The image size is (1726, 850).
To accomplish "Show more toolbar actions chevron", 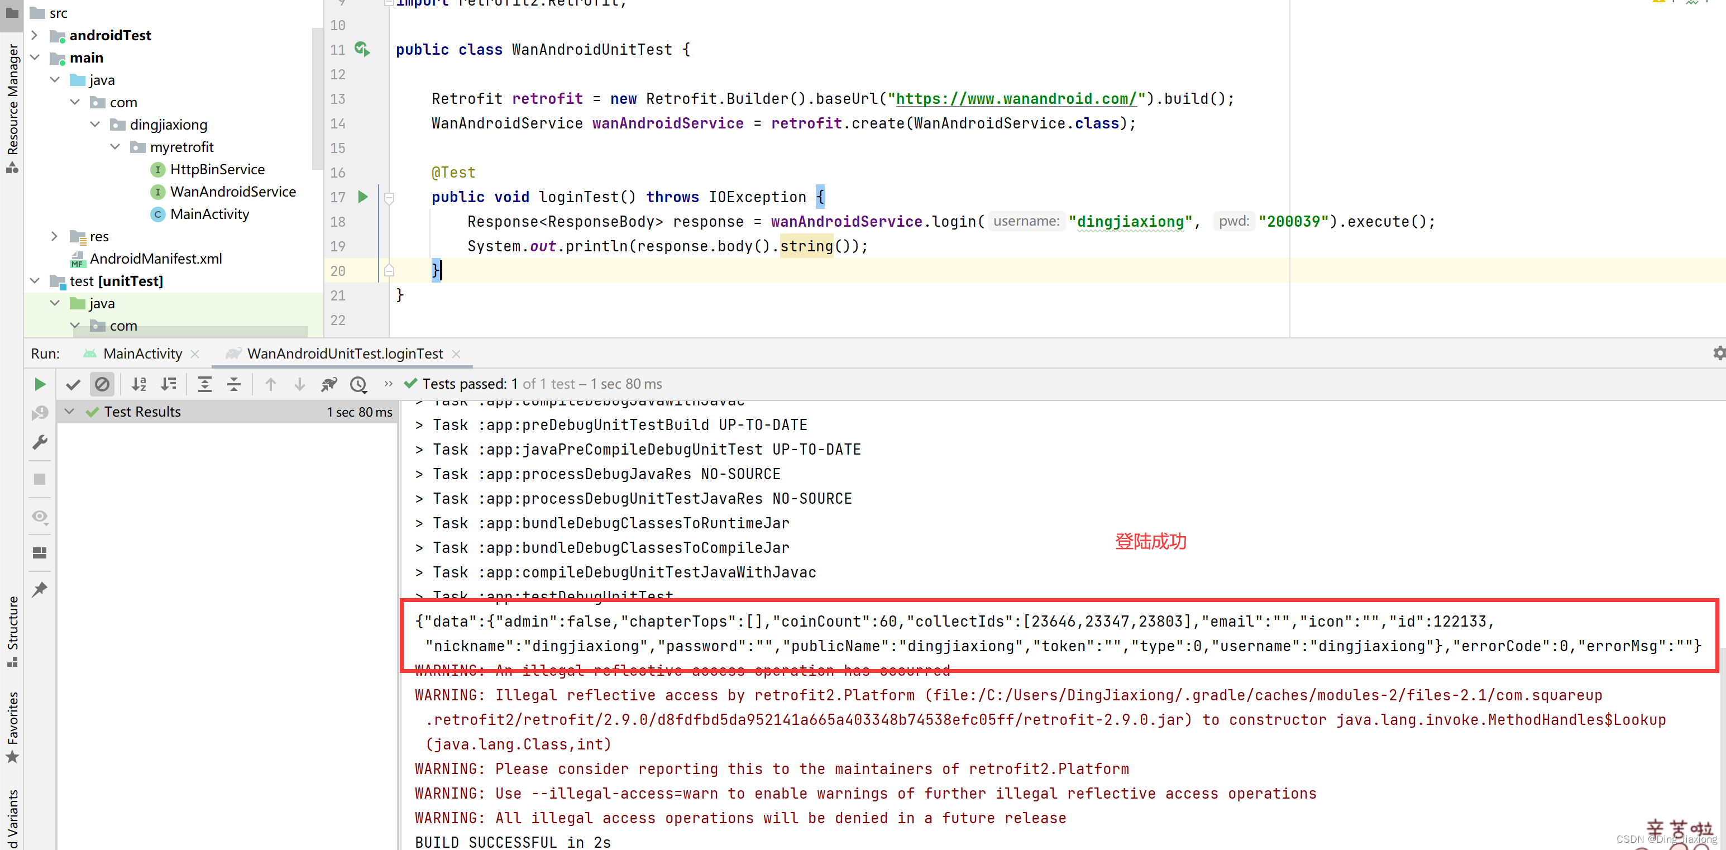I will click(388, 384).
